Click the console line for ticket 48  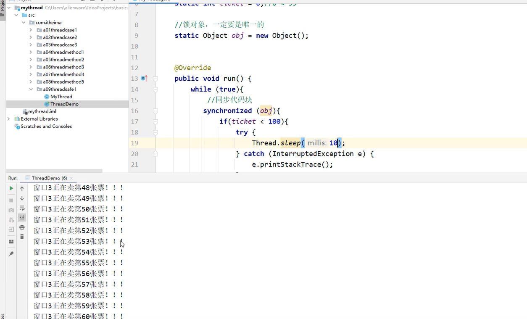click(x=79, y=187)
